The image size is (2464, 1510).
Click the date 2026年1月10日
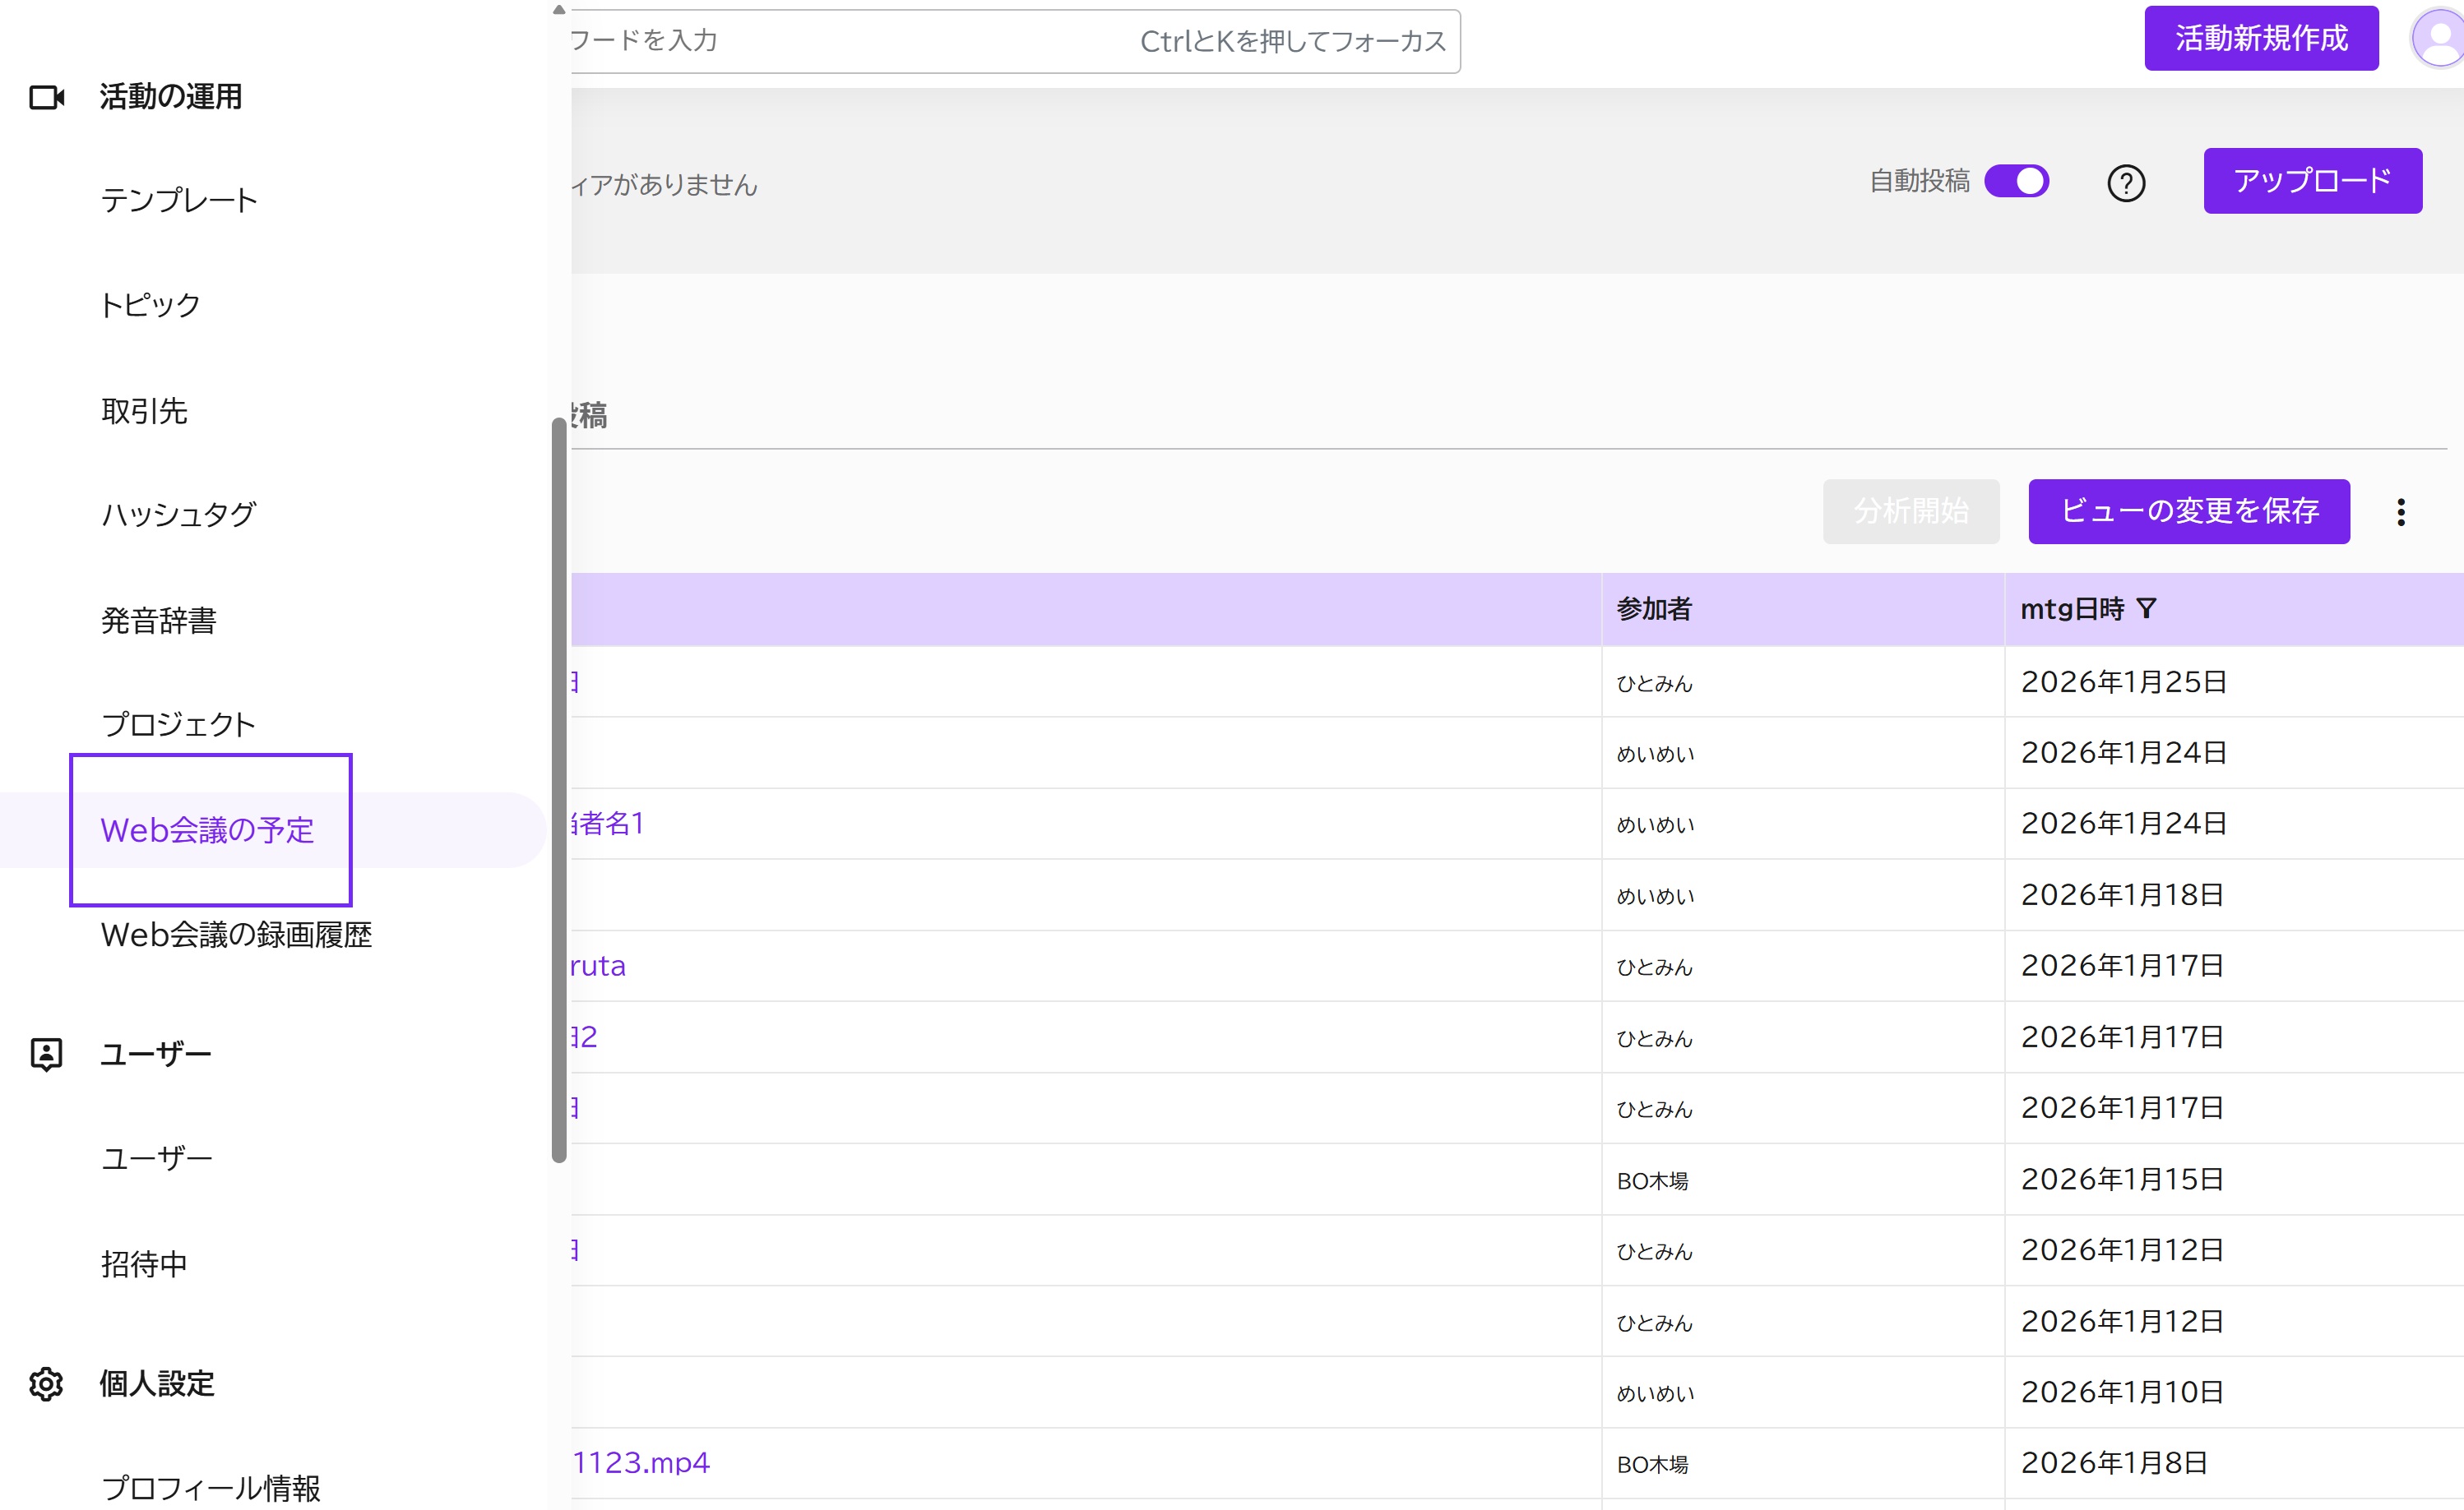point(2122,1393)
